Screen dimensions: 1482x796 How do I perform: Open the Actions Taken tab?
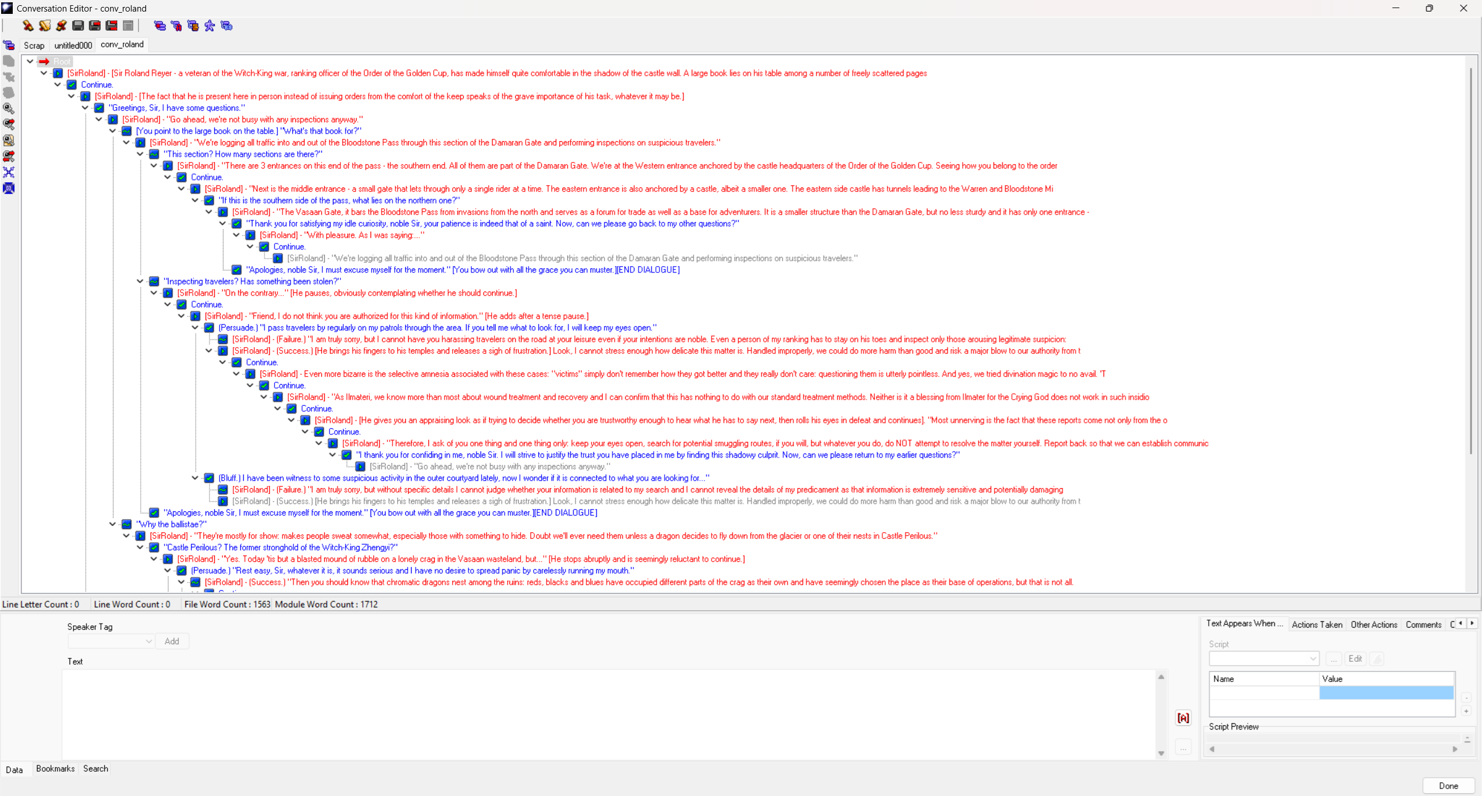click(x=1317, y=624)
